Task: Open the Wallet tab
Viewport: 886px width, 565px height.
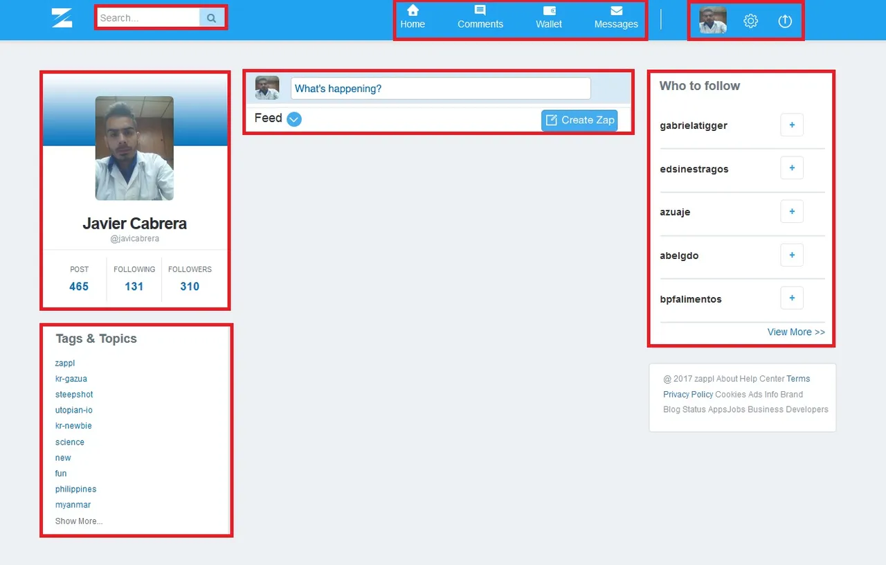Action: coord(549,17)
